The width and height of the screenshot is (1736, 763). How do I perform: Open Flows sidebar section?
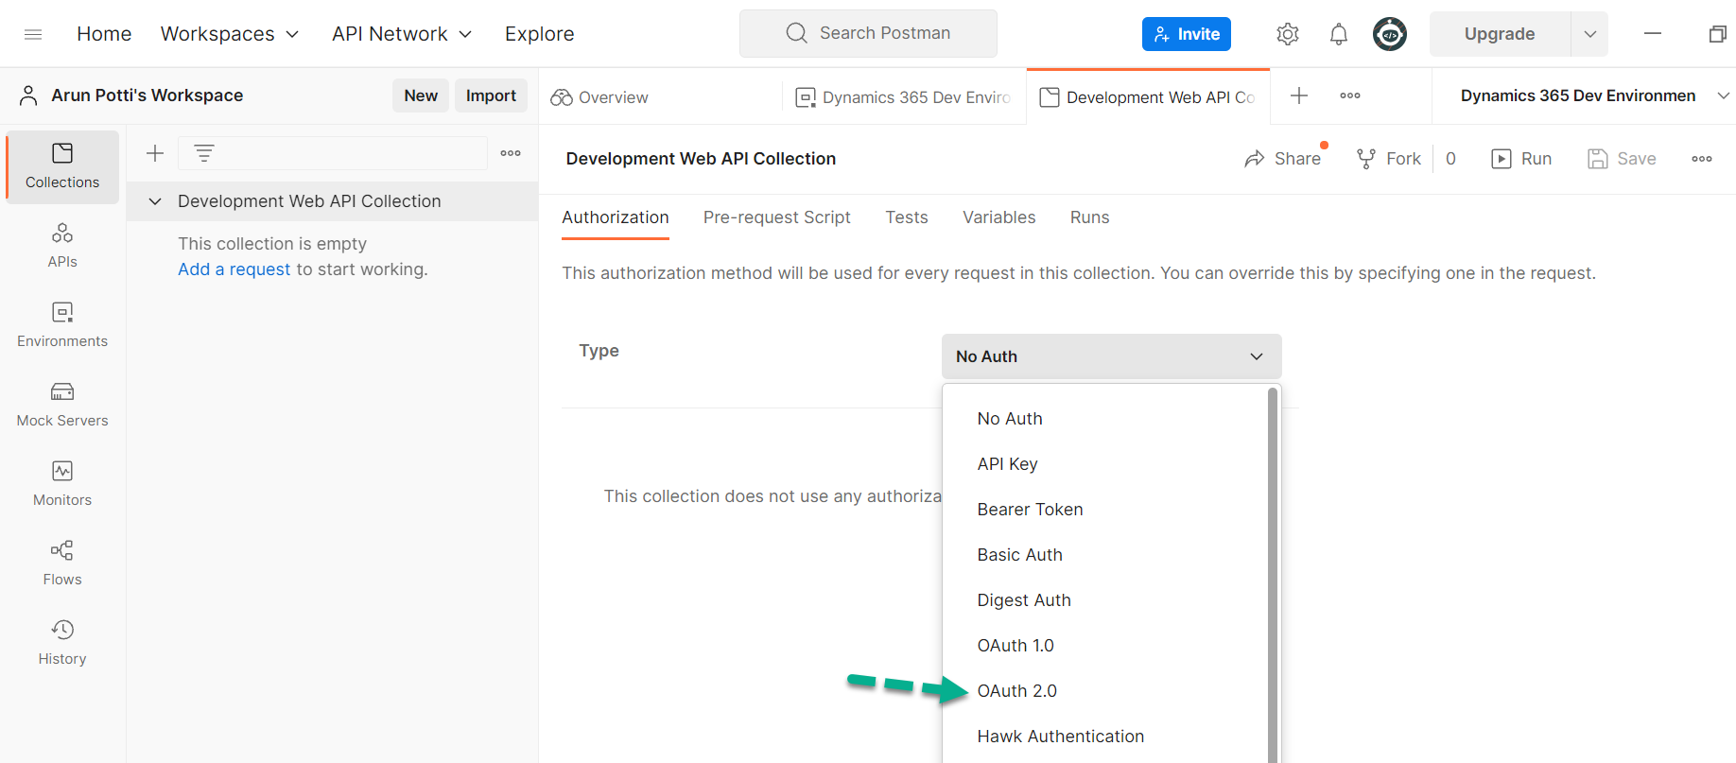62,563
